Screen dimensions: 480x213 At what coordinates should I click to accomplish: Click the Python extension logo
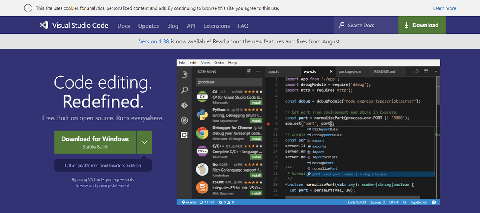pyautogui.click(x=203, y=115)
